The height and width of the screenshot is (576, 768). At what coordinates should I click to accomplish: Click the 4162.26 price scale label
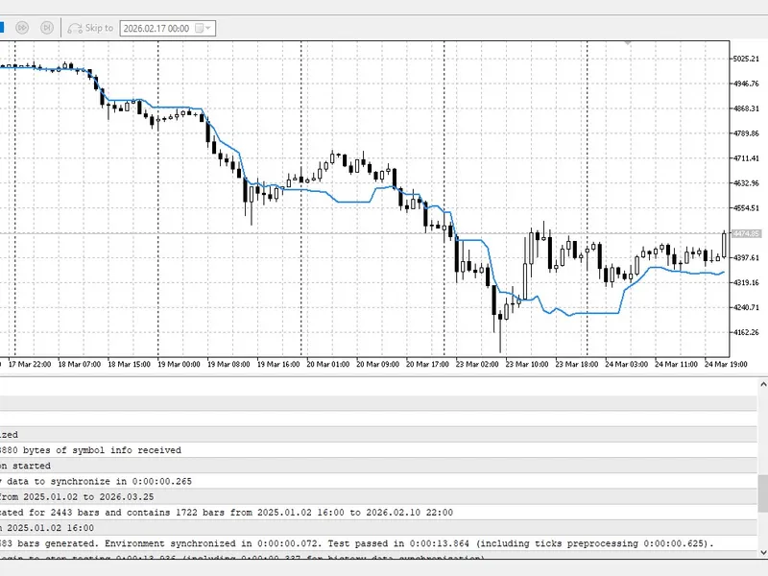(746, 332)
